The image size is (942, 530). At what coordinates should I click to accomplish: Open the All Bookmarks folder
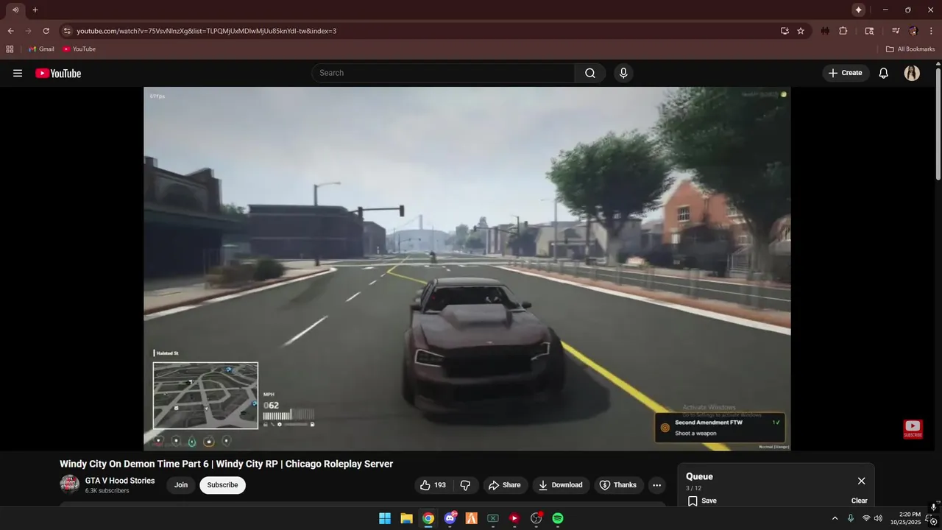(910, 49)
